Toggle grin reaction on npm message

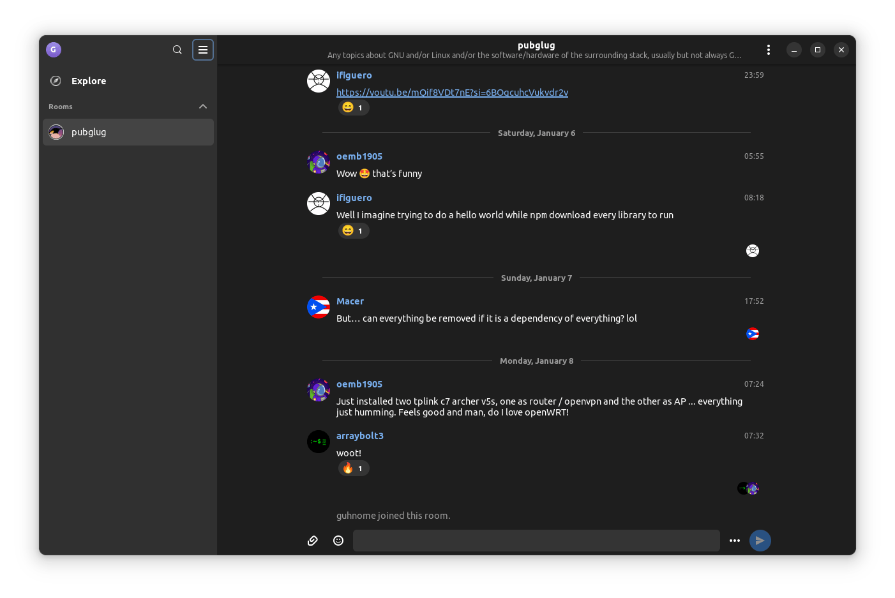(354, 231)
